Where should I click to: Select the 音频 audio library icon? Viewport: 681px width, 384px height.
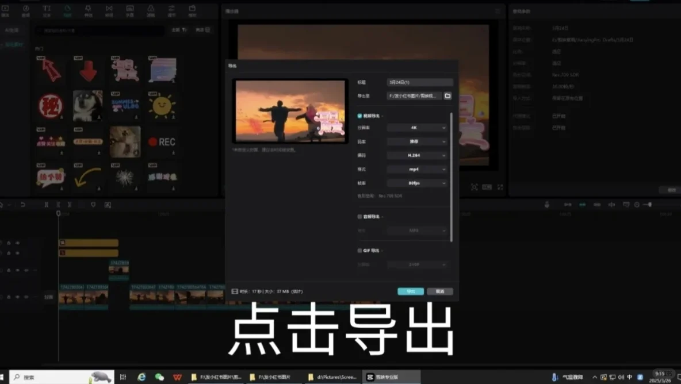tap(25, 10)
